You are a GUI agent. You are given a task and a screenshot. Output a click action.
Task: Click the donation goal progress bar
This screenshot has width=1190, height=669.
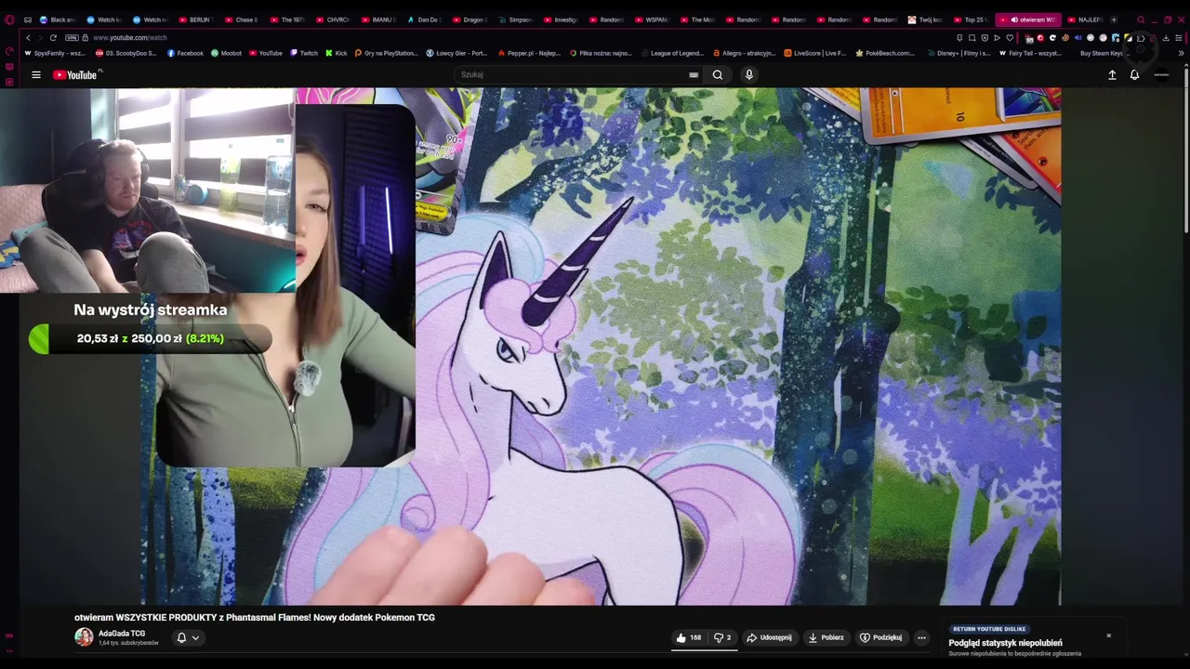pos(149,338)
